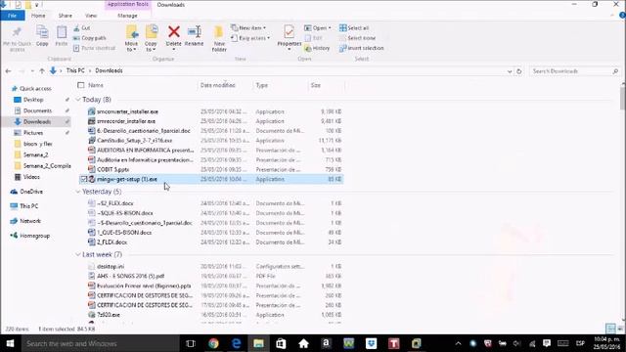Select Videos in the navigation pane

(27, 177)
